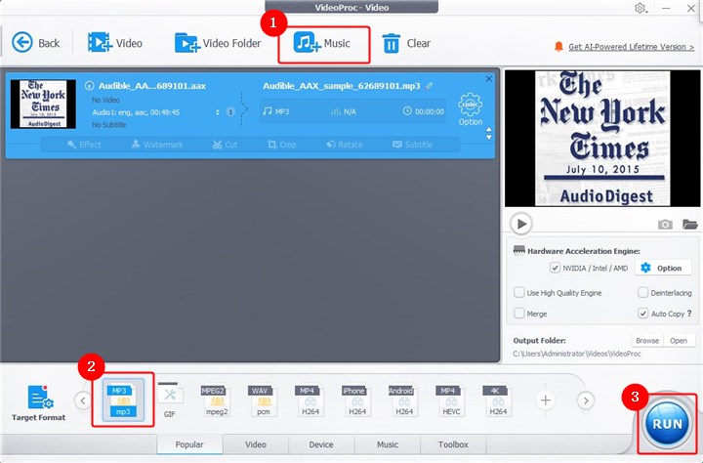Select the GIF format preset
Viewport: 703px width, 463px height.
pyautogui.click(x=170, y=400)
